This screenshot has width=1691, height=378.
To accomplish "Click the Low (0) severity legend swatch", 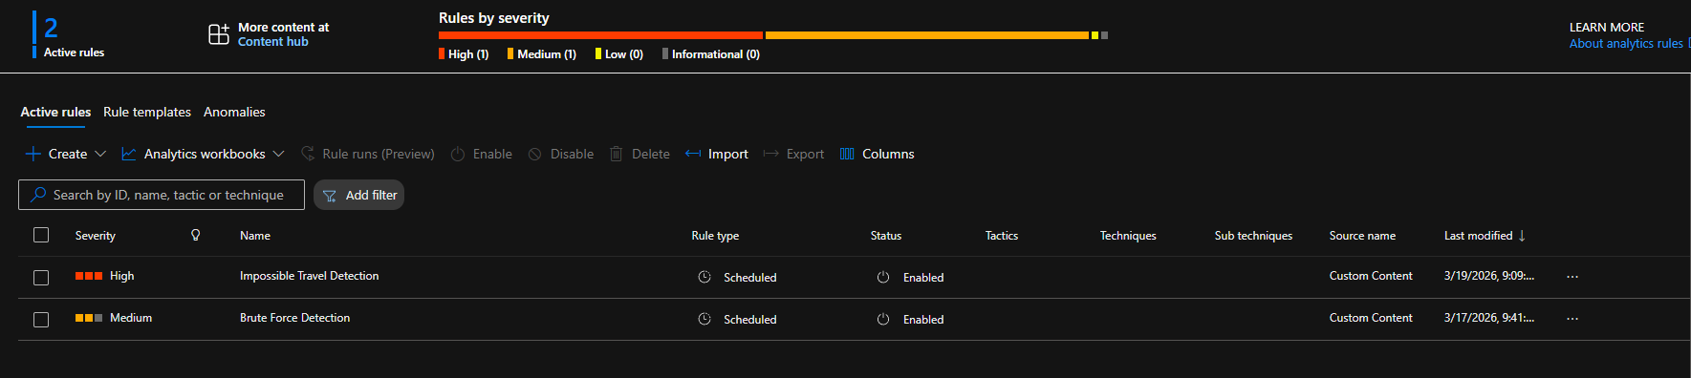I will pos(598,53).
